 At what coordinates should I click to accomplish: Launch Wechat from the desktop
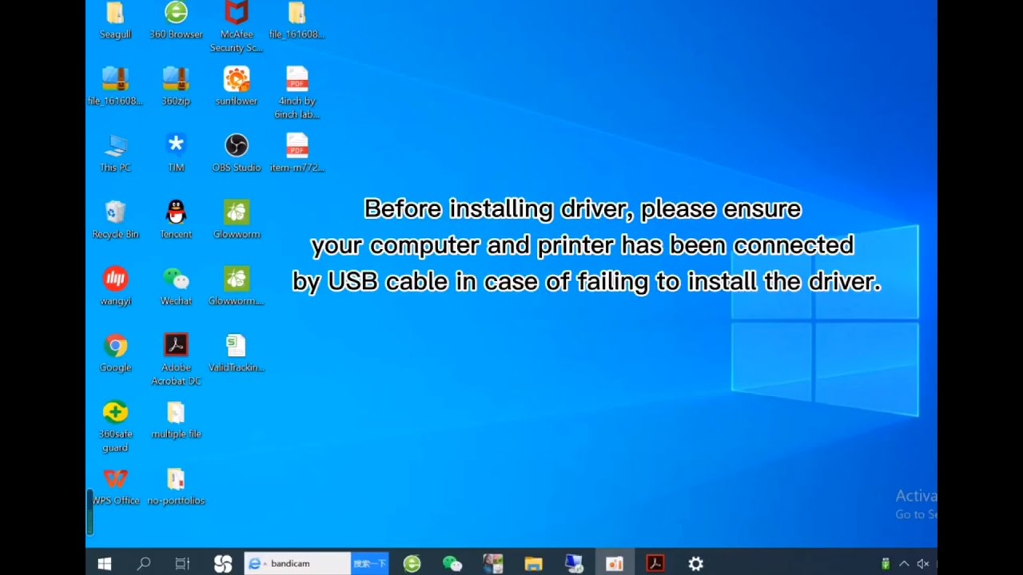(x=176, y=286)
